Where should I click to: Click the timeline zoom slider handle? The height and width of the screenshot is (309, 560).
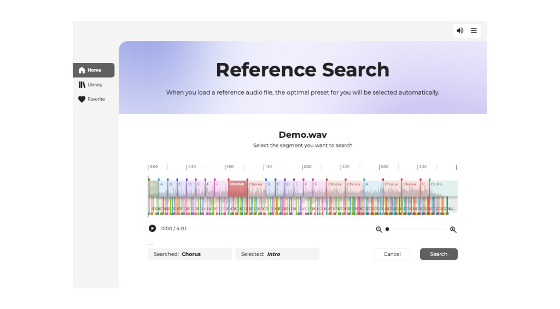387,229
